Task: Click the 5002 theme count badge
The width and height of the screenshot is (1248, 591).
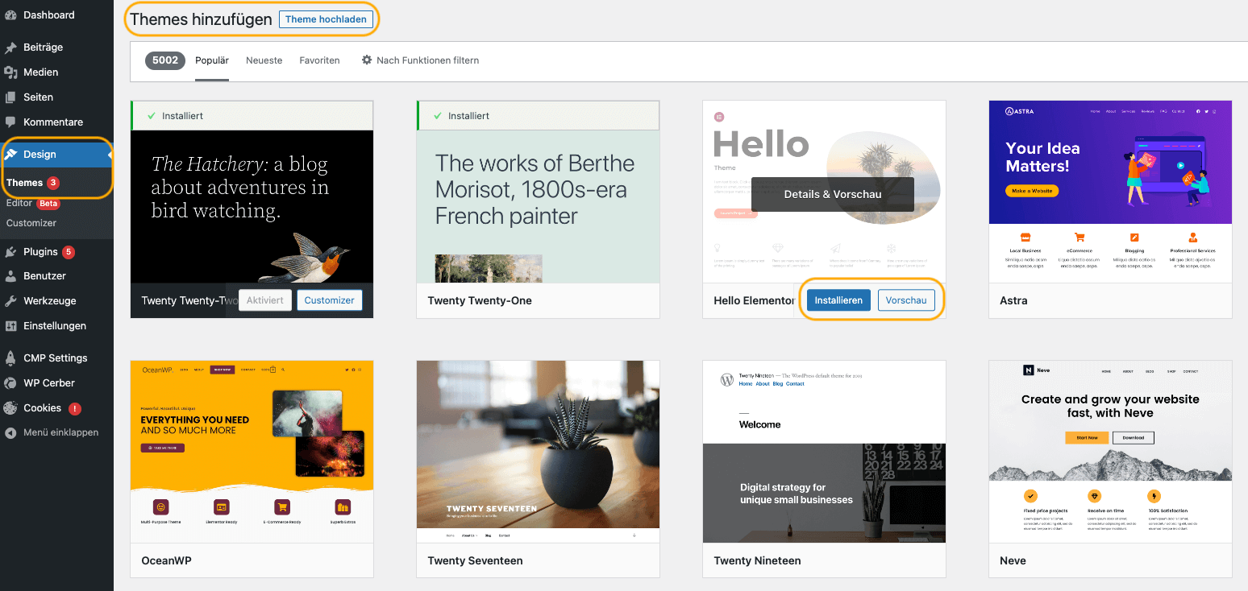Action: [x=165, y=60]
